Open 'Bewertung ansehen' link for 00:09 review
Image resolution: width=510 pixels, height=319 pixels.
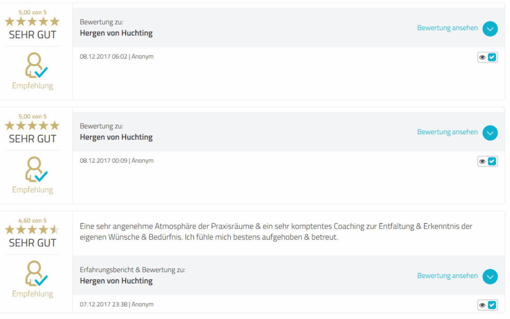[447, 132]
